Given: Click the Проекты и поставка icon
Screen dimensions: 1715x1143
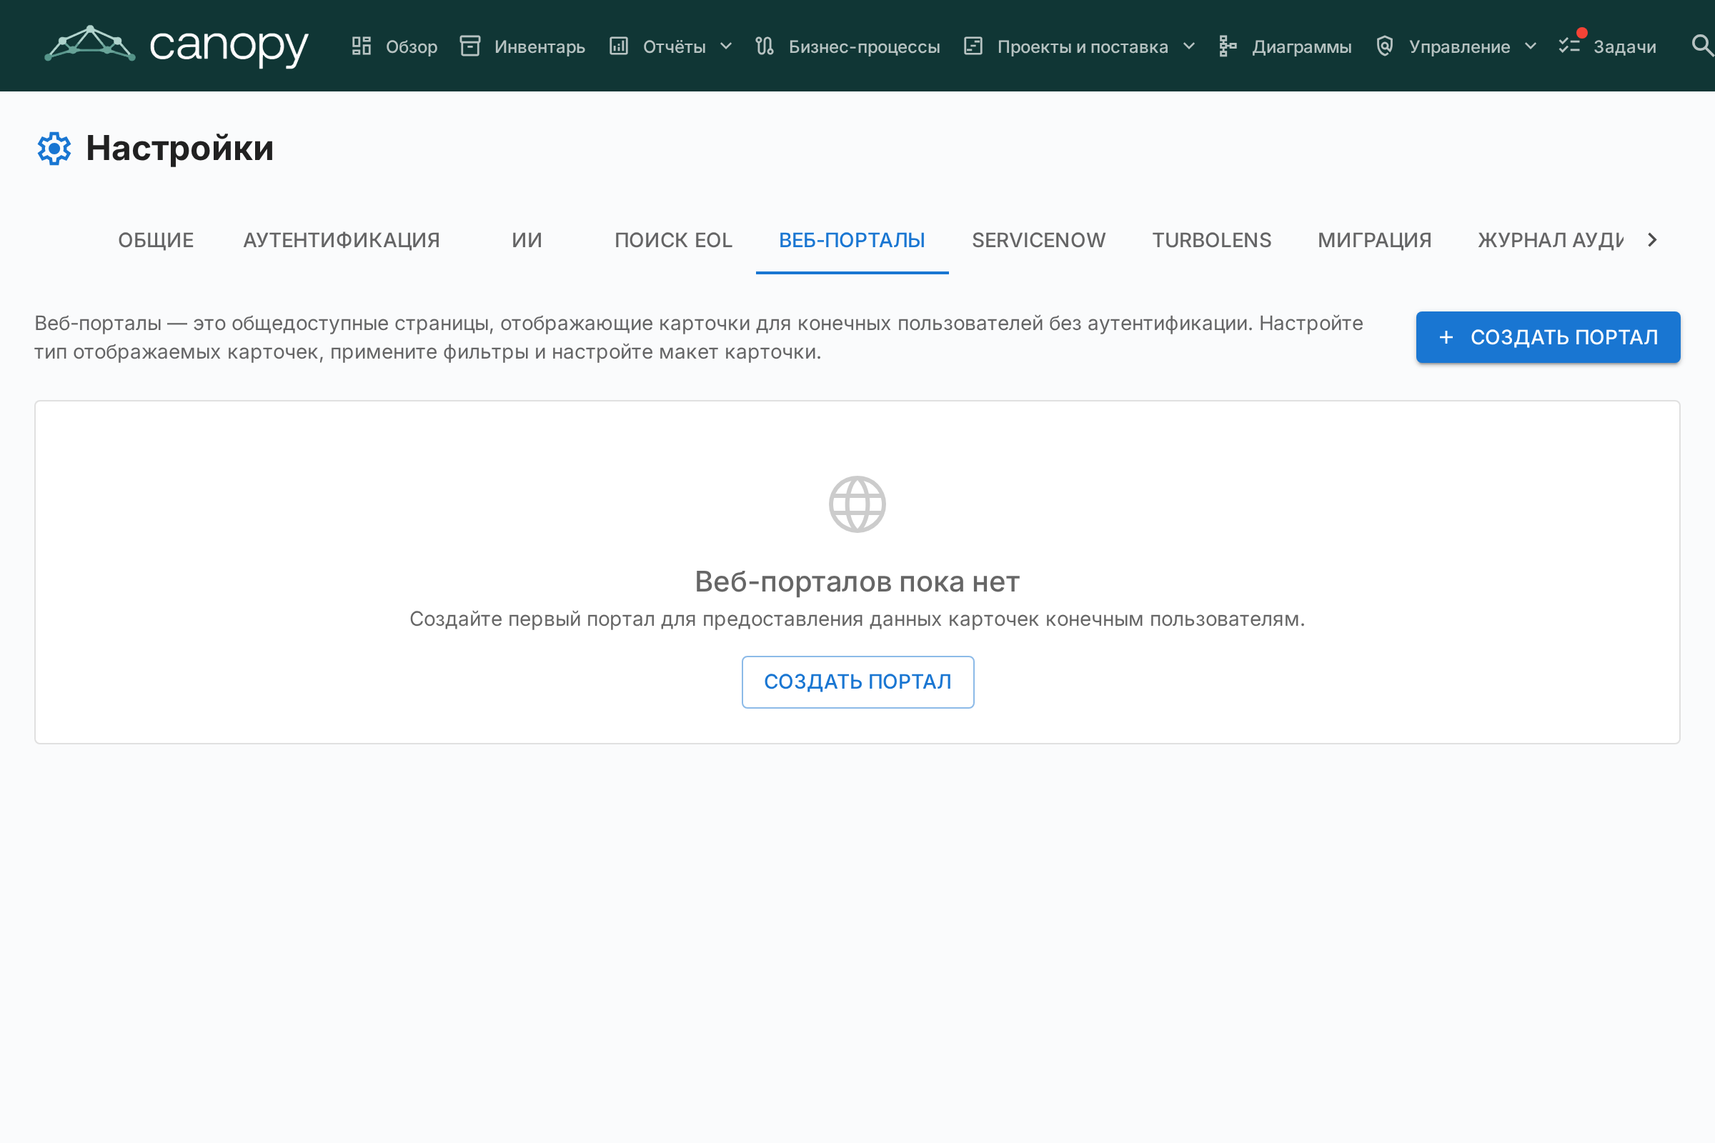Looking at the screenshot, I should 973,46.
